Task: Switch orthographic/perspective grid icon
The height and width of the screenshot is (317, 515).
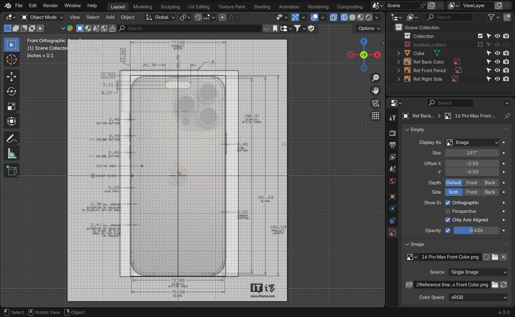Action: (375, 116)
